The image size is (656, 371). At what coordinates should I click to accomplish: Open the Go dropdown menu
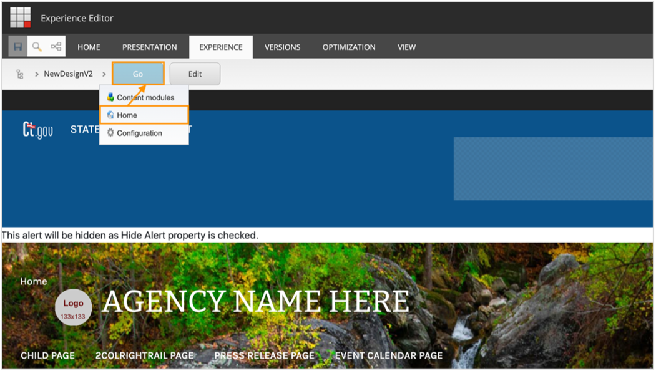point(137,73)
